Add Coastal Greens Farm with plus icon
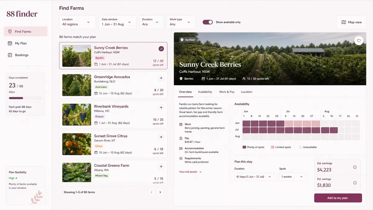Viewport: 373px width, 210px height. point(161,166)
